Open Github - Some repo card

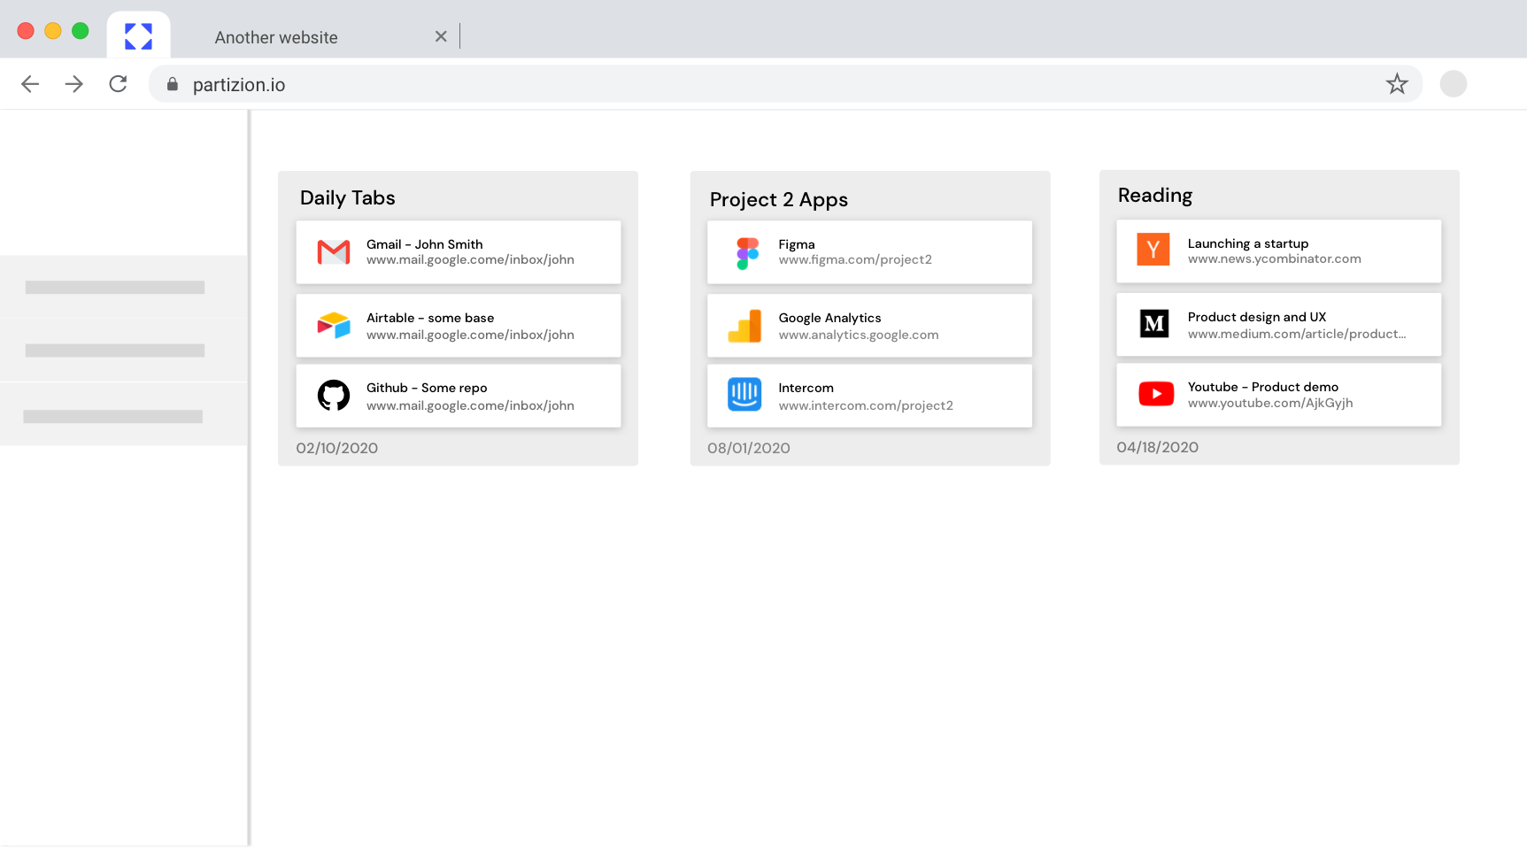point(459,396)
